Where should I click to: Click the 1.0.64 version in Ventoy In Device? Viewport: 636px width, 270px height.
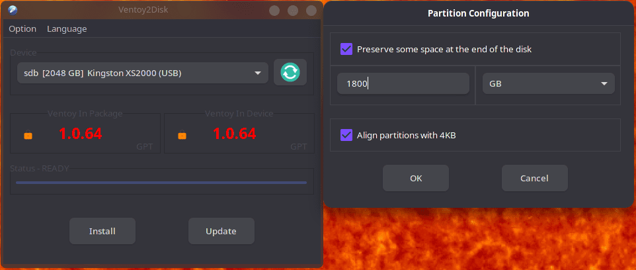[x=235, y=134]
